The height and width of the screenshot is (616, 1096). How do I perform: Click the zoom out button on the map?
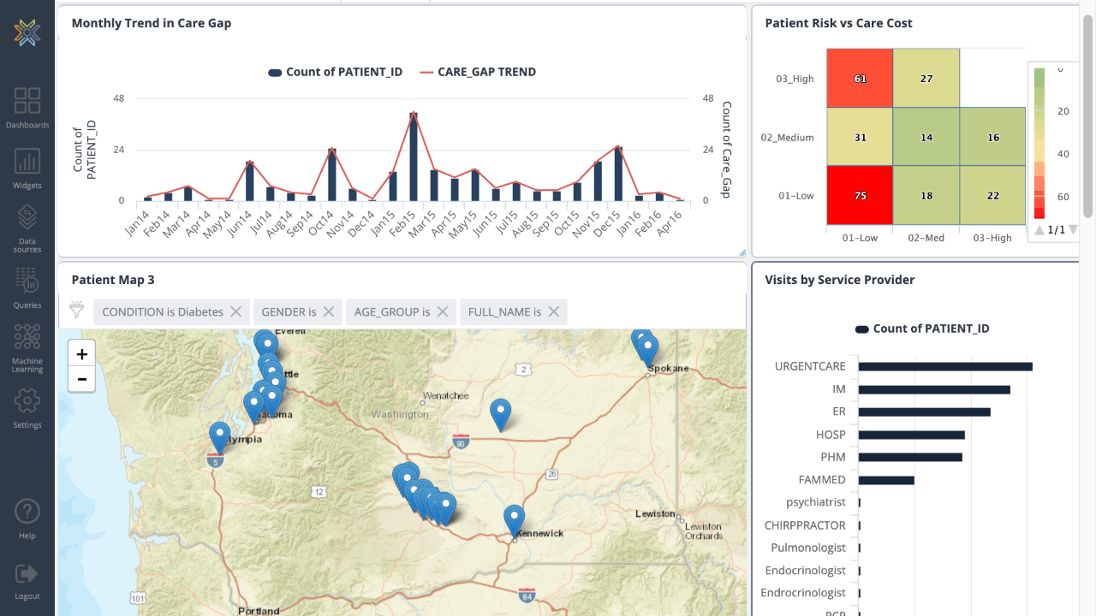pyautogui.click(x=81, y=379)
